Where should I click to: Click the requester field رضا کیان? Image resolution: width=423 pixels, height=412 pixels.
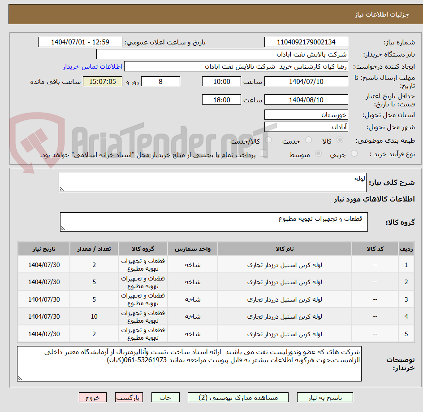tap(236, 66)
